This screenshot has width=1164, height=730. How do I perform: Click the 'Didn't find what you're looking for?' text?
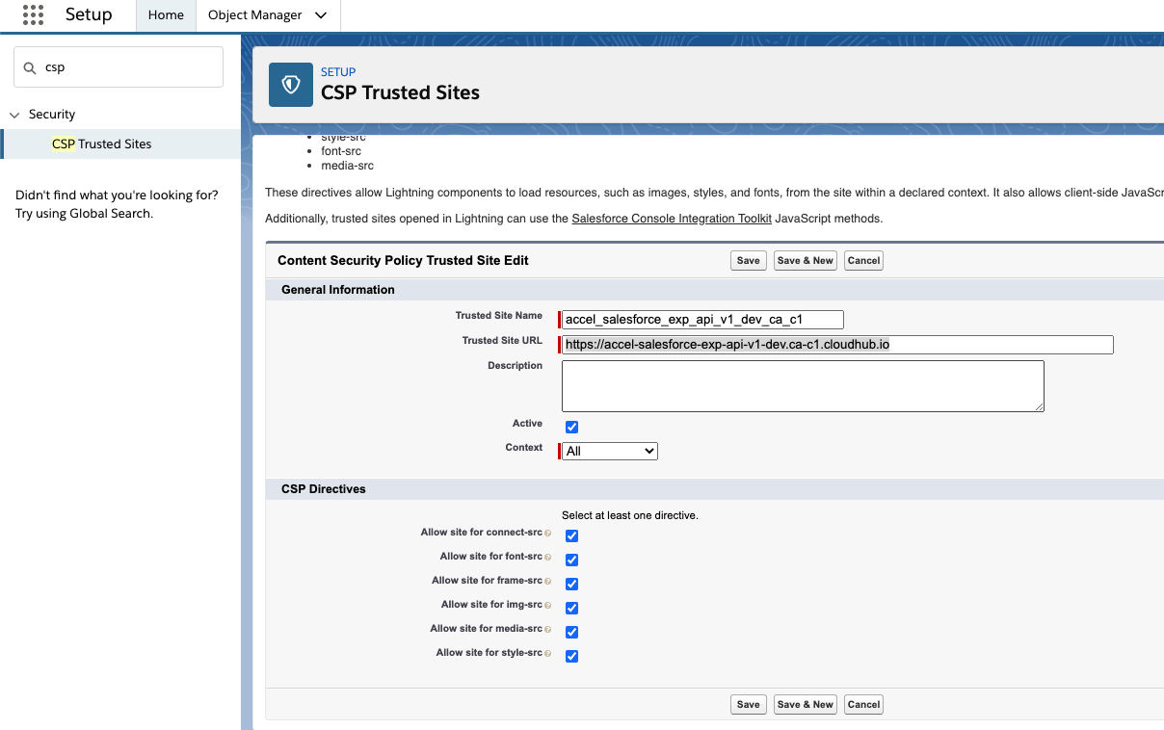[117, 195]
